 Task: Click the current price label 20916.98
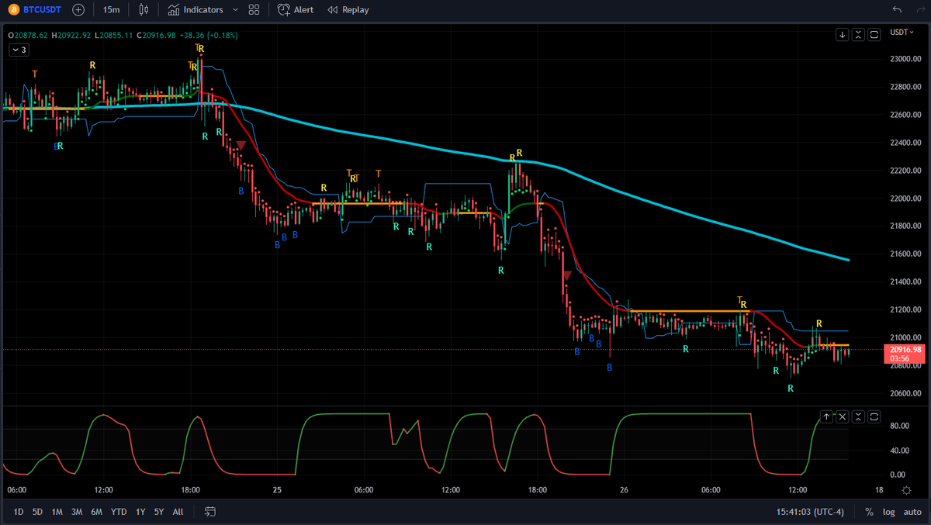click(x=905, y=350)
